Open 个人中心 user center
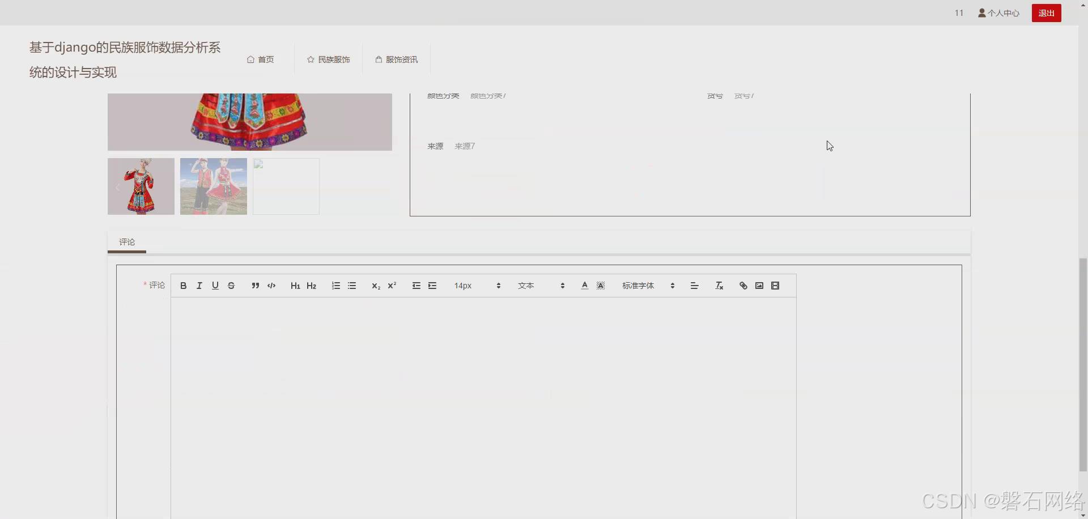The image size is (1088, 519). click(x=998, y=13)
